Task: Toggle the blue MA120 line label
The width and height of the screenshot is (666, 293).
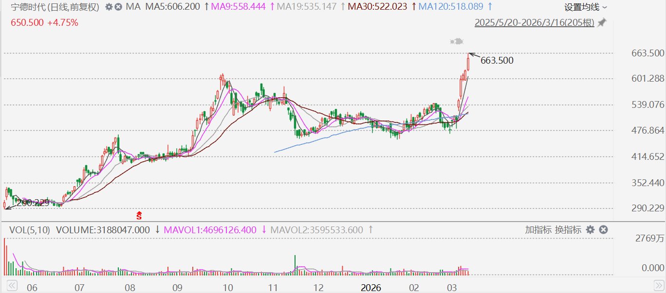Action: (x=451, y=7)
